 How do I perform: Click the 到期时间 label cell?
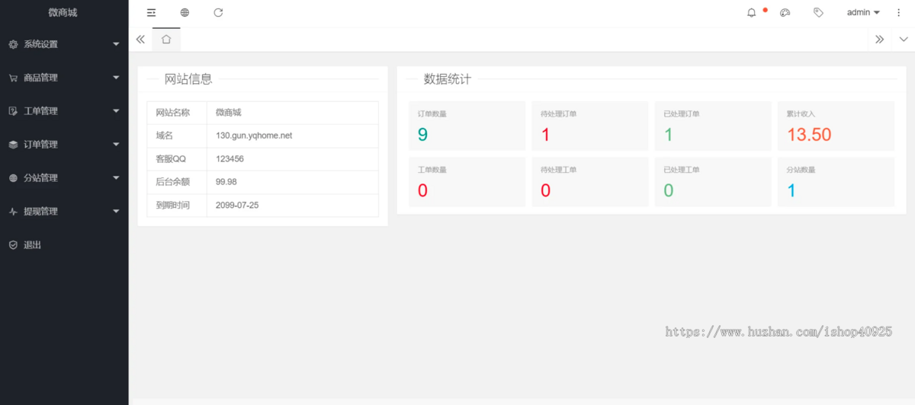pyautogui.click(x=177, y=206)
